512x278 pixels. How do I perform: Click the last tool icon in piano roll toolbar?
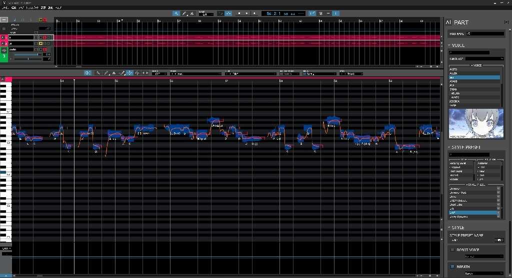[x=145, y=73]
